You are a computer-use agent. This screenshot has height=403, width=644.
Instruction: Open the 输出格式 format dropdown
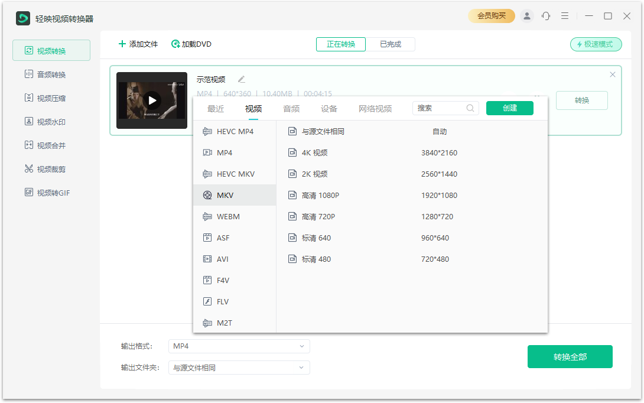point(239,346)
